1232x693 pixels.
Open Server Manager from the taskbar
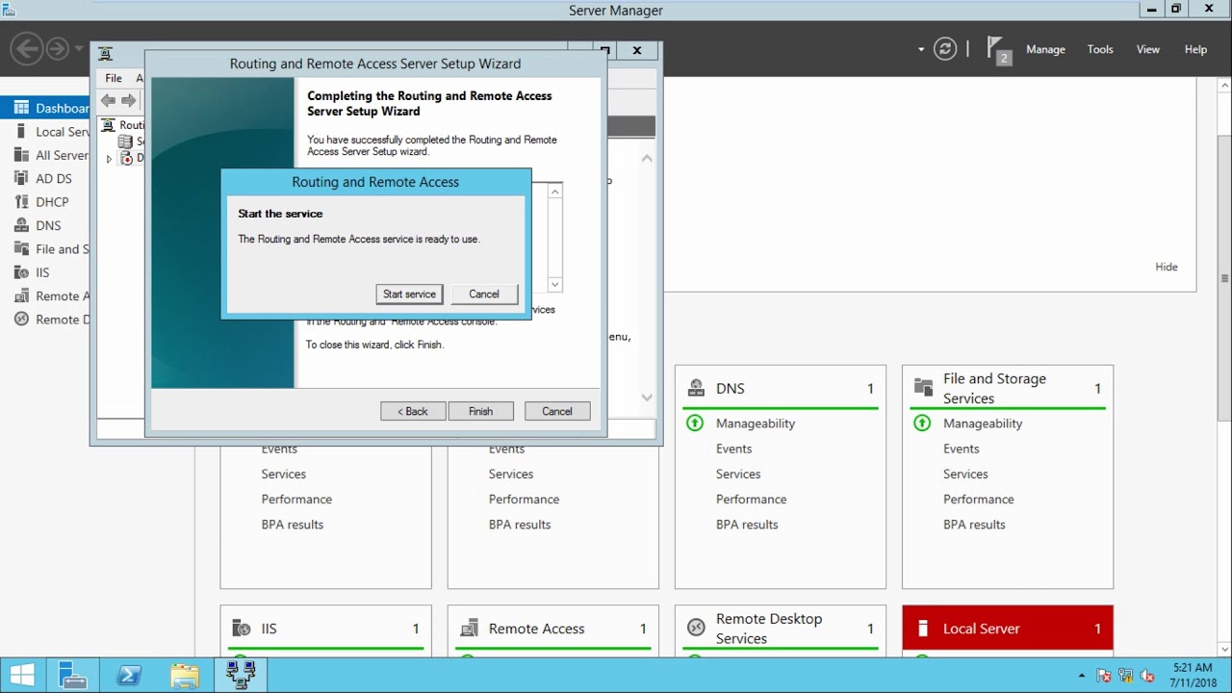pos(73,676)
